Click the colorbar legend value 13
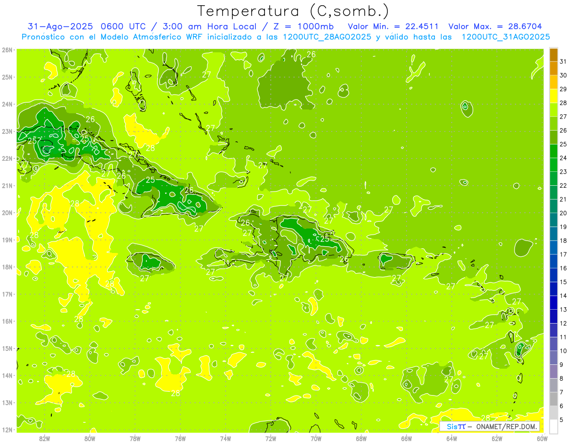 coord(564,309)
